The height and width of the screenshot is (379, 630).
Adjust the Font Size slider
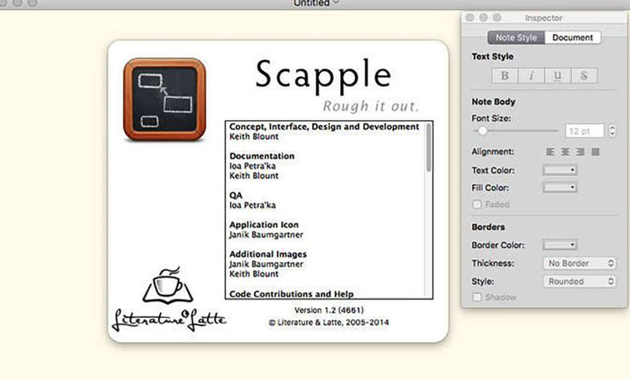tap(516, 131)
